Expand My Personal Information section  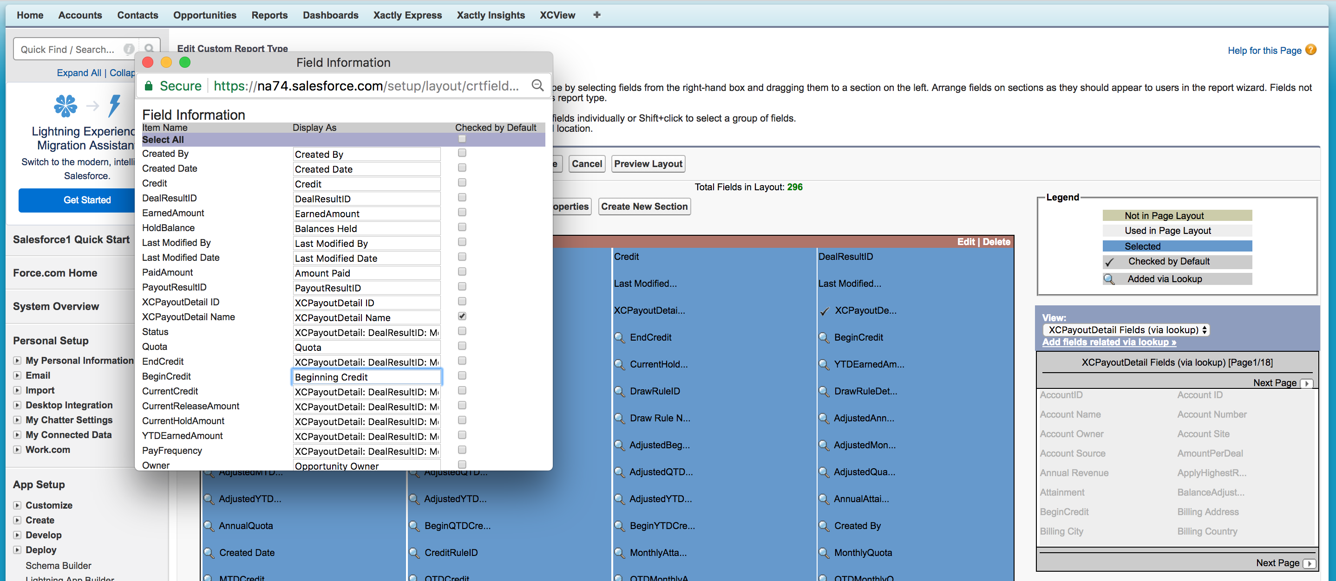pos(17,360)
